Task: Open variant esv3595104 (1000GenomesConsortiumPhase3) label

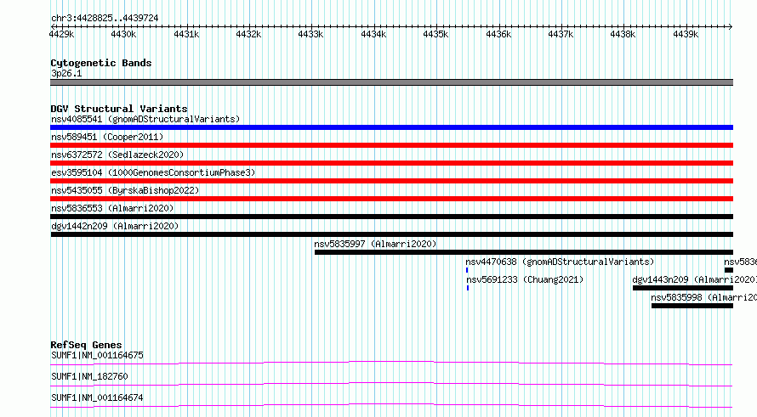Action: [153, 172]
